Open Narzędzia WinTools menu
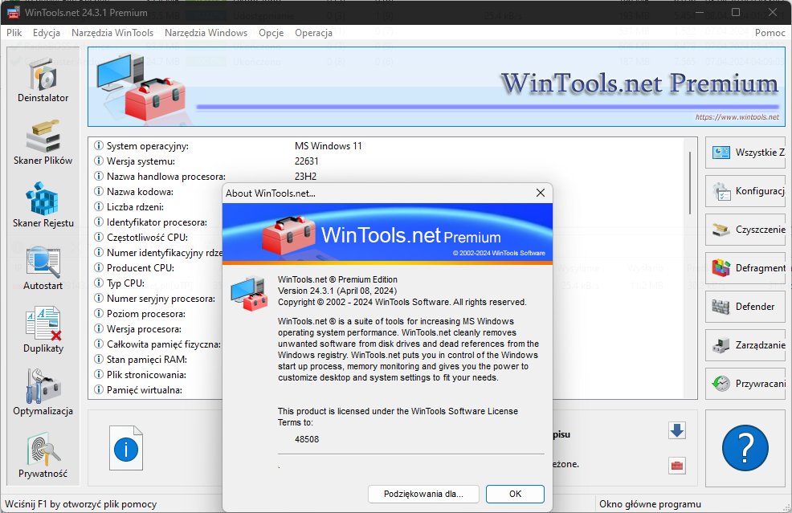 point(112,33)
